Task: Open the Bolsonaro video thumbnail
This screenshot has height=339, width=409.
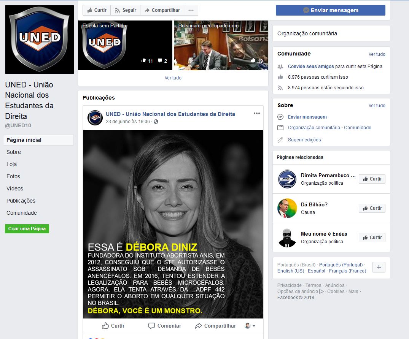Action: coord(221,45)
